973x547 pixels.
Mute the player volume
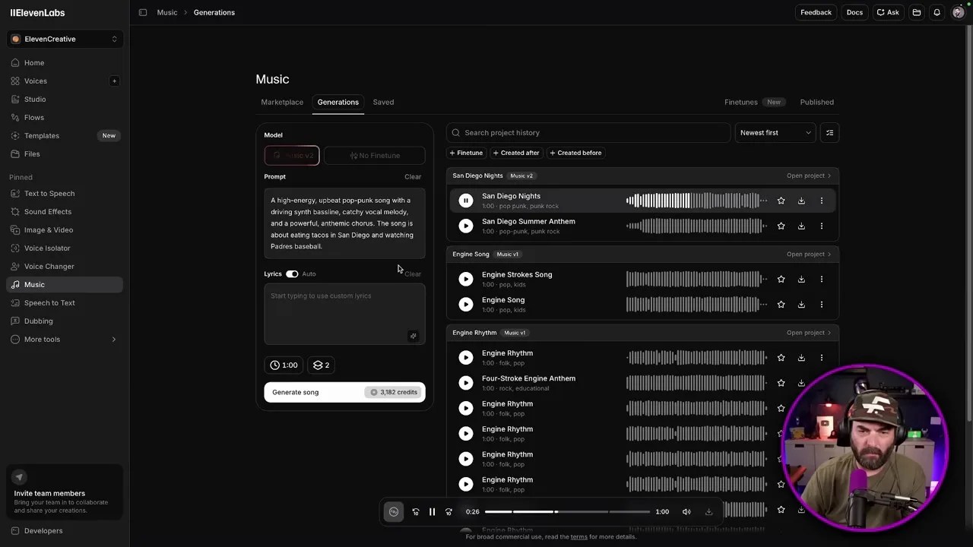686,512
